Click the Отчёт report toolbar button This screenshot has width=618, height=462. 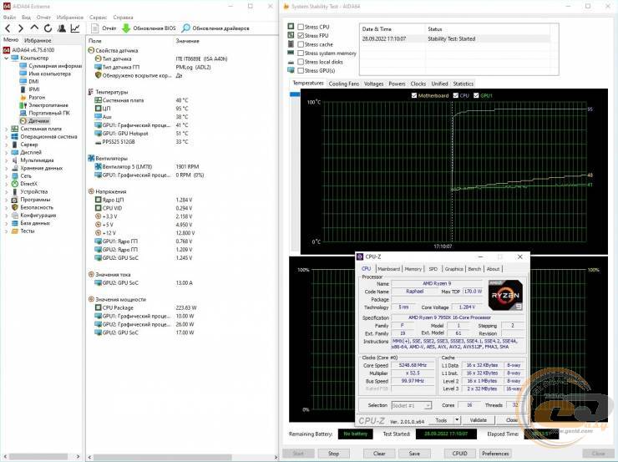point(104,28)
